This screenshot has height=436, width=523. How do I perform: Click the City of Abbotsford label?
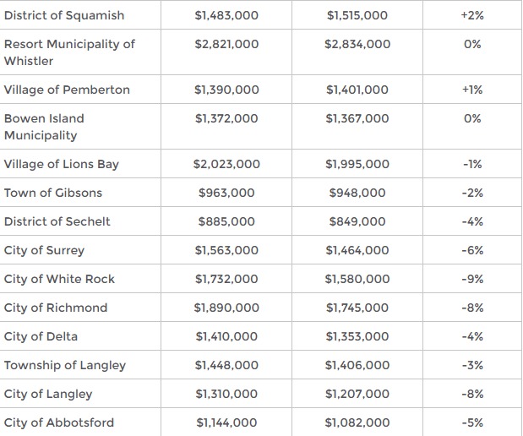click(x=58, y=422)
